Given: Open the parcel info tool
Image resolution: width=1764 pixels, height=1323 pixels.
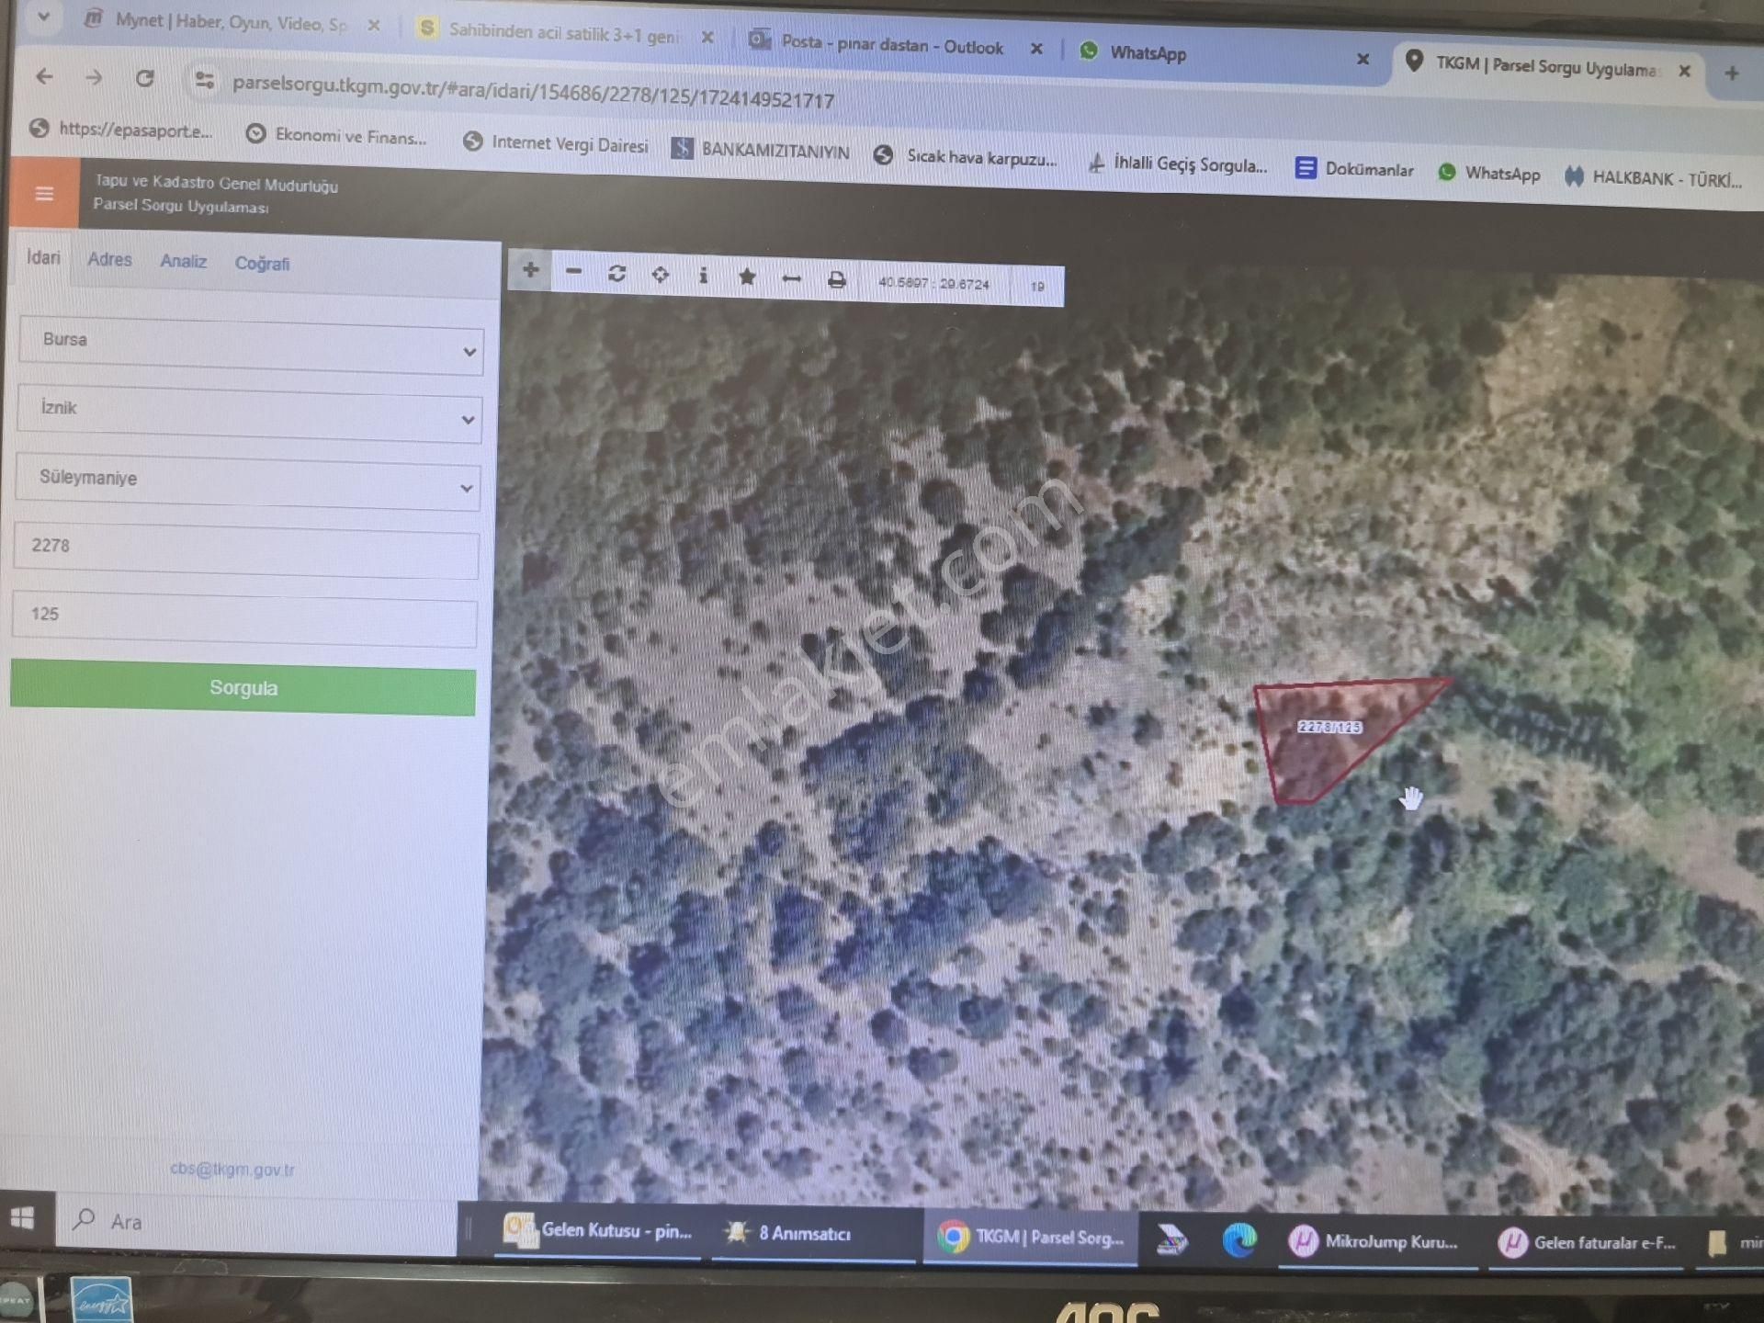Looking at the screenshot, I should tap(703, 276).
